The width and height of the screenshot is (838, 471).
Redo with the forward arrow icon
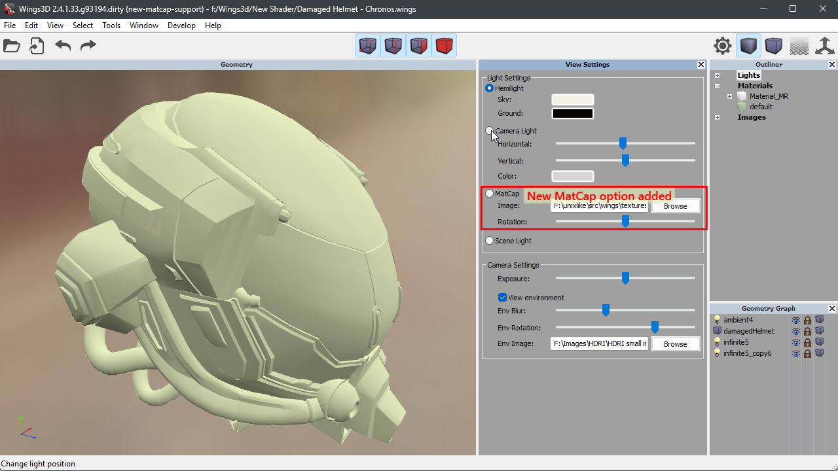pos(88,46)
